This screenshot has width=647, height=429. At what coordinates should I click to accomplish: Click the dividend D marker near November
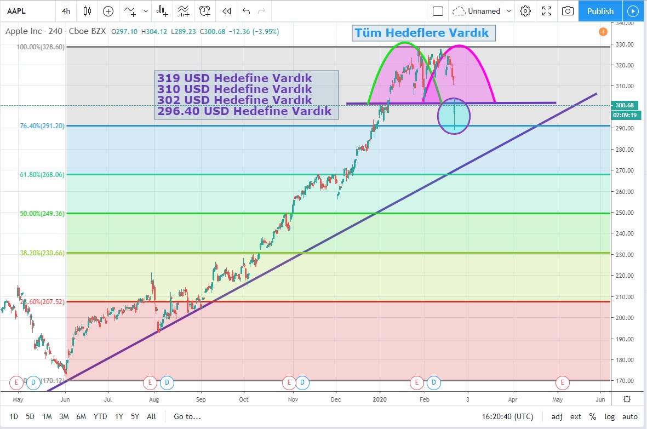(x=302, y=382)
